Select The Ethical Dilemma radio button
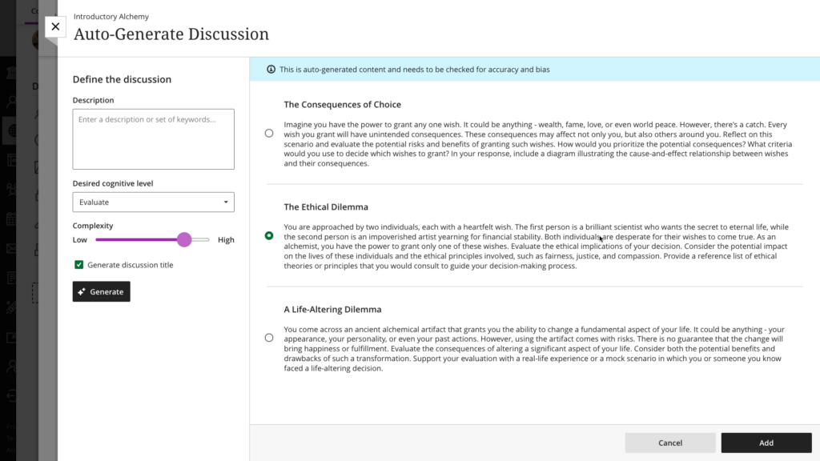The width and height of the screenshot is (820, 461). tap(269, 236)
